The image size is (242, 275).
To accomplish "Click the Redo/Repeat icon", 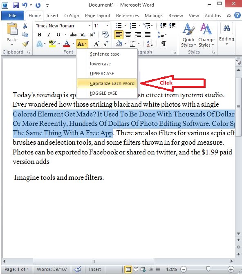I will 38,5.
